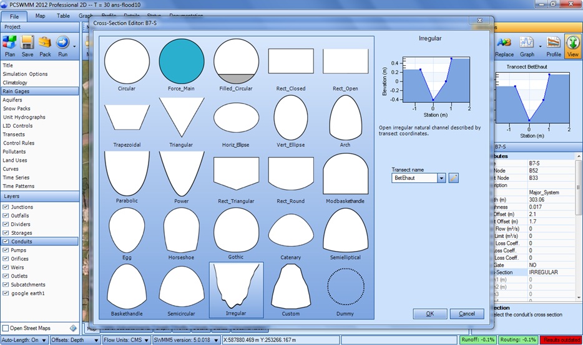This screenshot has width=583, height=345.
Task: Open the File tab
Action: tap(14, 16)
